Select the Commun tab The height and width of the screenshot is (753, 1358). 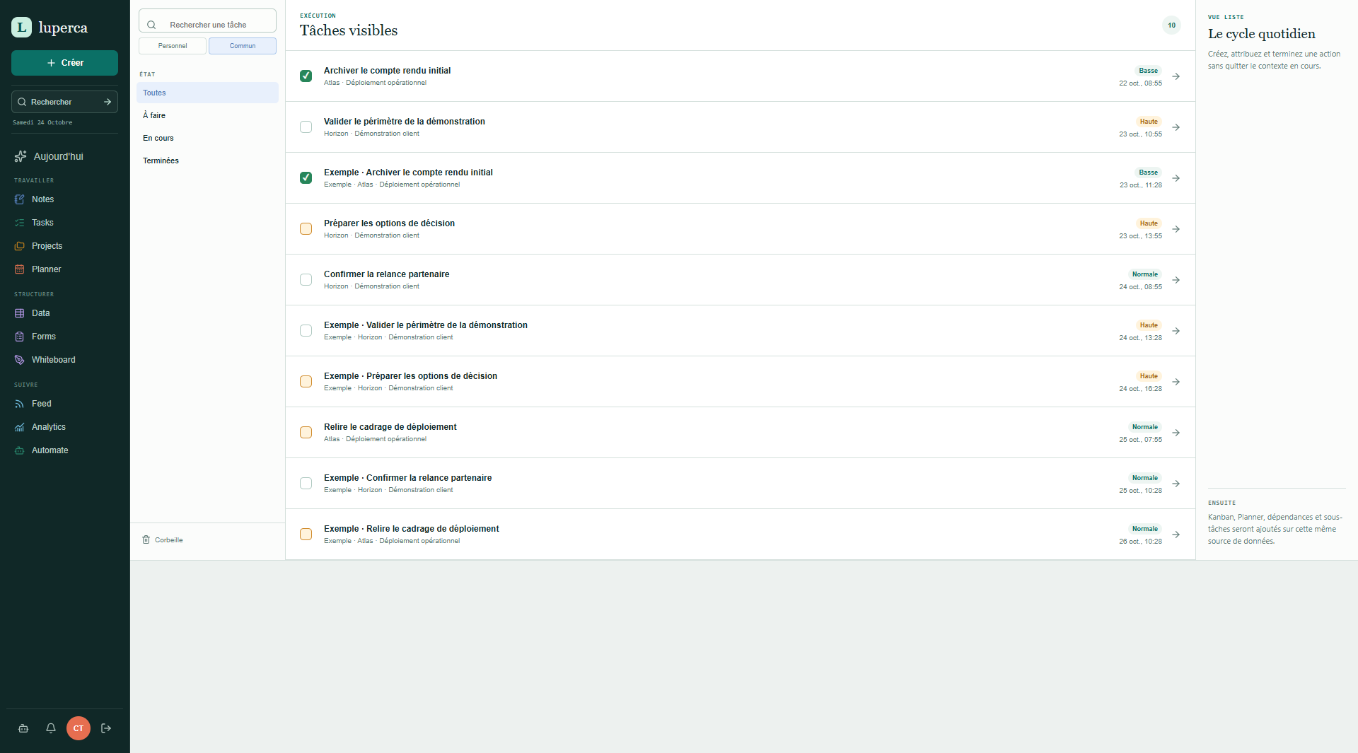pos(243,46)
